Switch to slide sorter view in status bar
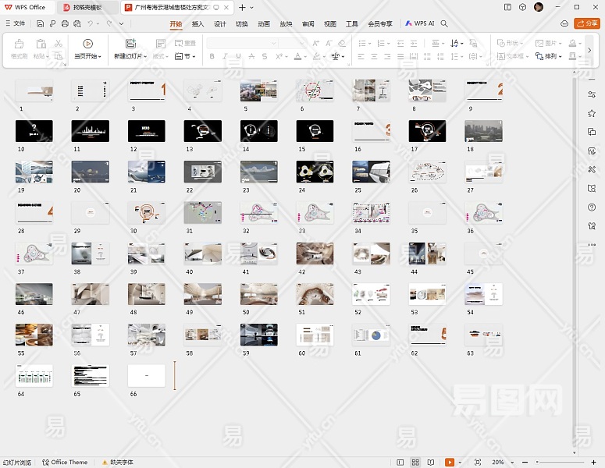The height and width of the screenshot is (468, 605). pyautogui.click(x=415, y=463)
